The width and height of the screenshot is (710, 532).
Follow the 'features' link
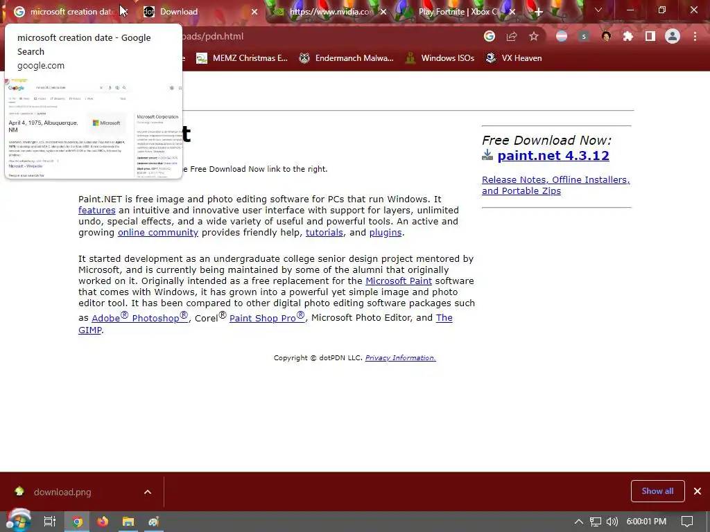[x=97, y=211]
